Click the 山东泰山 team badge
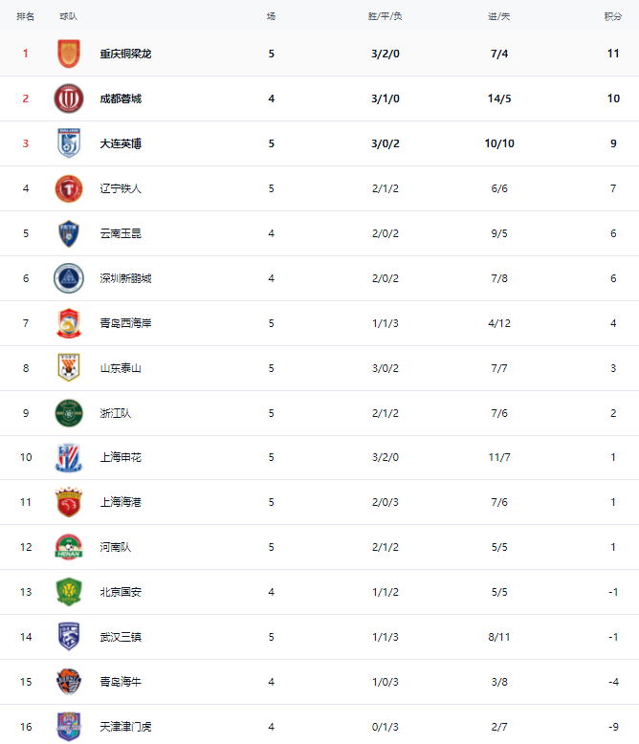 69,368
